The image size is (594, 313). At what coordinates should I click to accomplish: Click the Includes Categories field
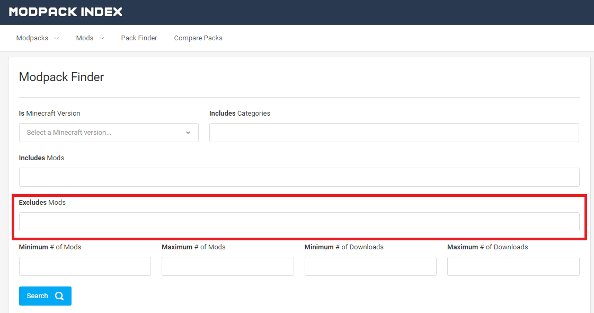coord(394,133)
